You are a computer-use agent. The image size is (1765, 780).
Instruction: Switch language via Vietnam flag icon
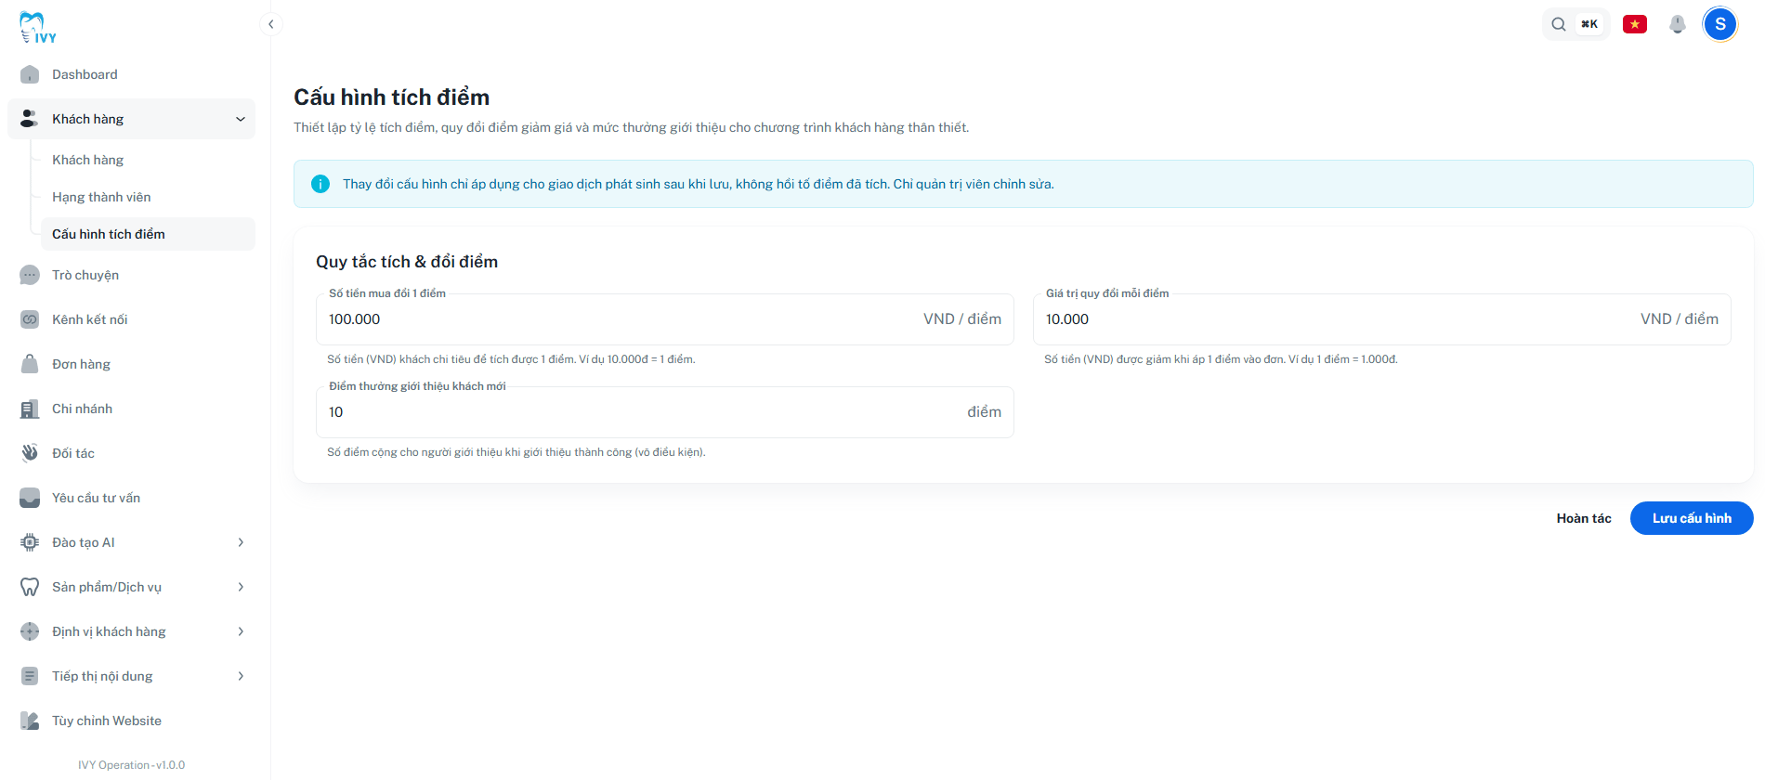coord(1635,24)
